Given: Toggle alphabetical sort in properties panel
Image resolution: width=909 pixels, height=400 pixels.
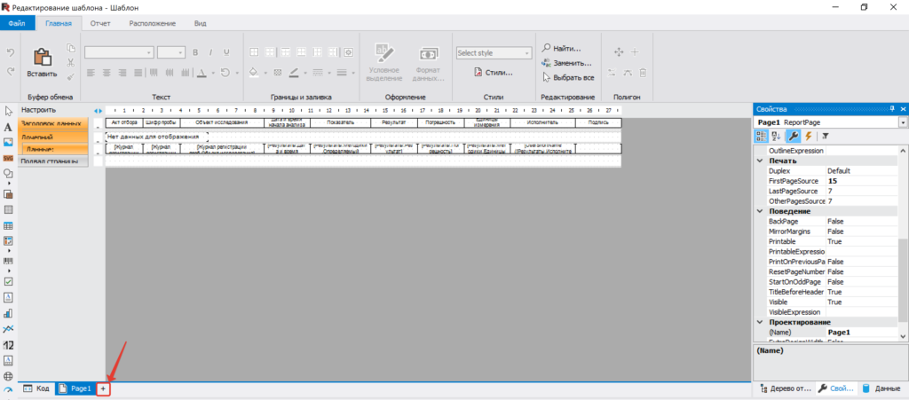Looking at the screenshot, I should 776,136.
